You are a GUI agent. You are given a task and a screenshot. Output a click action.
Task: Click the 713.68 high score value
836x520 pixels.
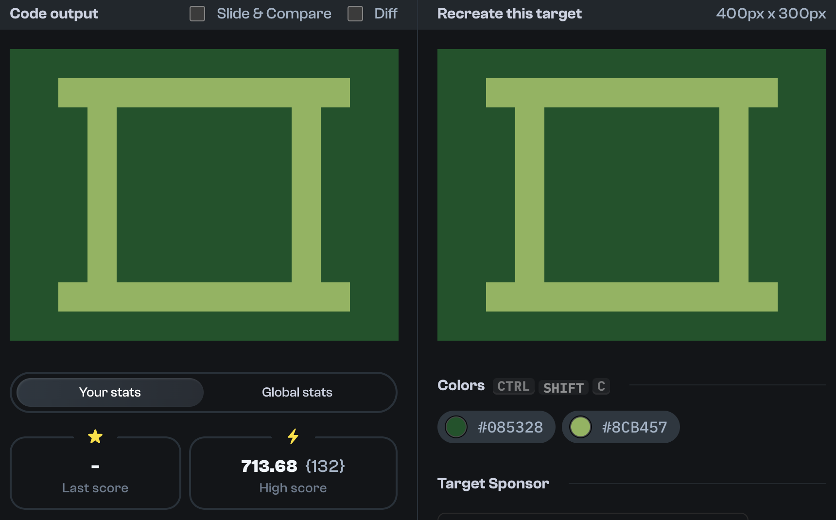point(269,466)
